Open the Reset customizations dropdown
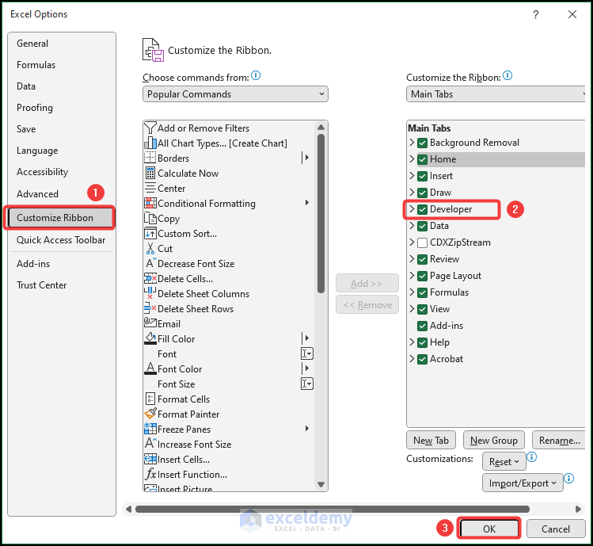Image resolution: width=593 pixels, height=546 pixels. pos(504,461)
